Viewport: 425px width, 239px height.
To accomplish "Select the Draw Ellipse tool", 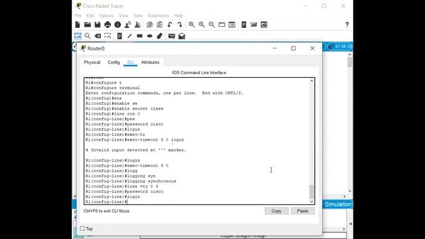I will click(149, 36).
